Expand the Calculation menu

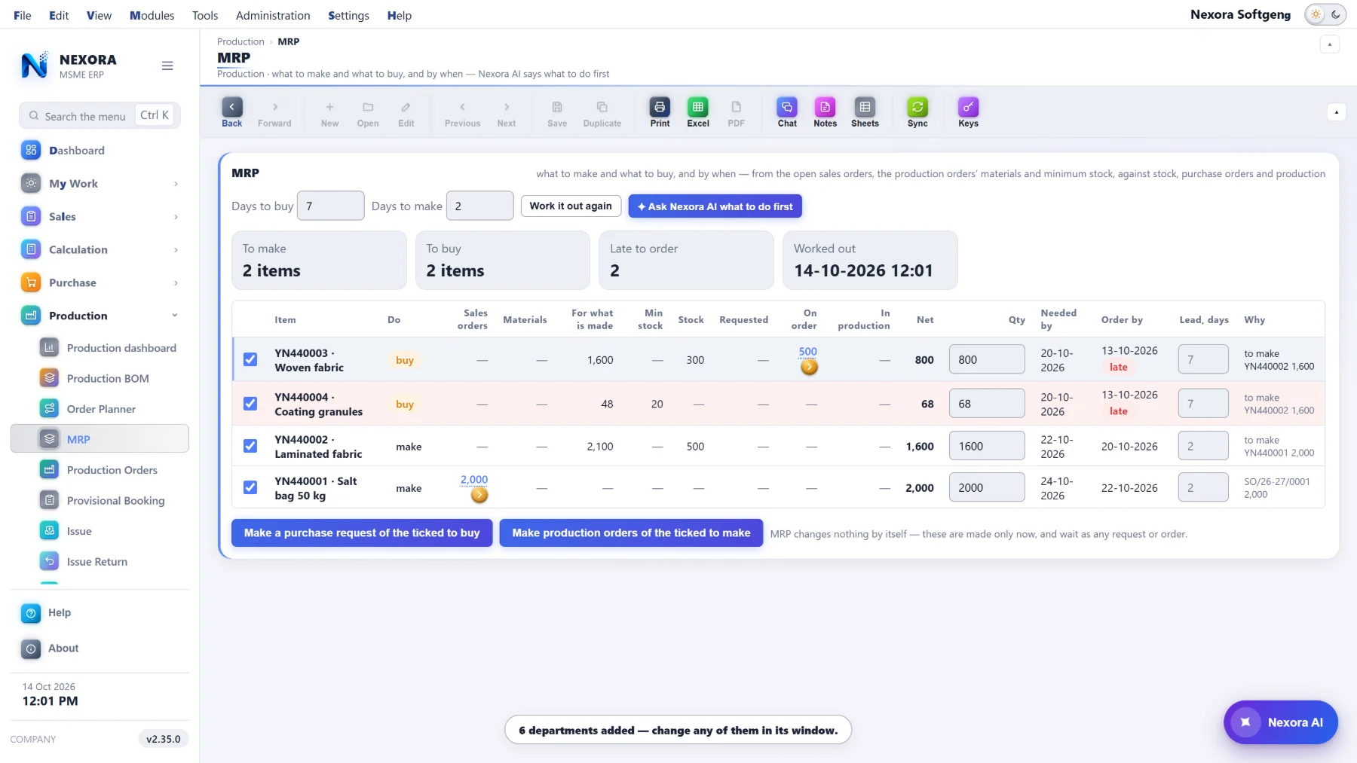point(100,250)
